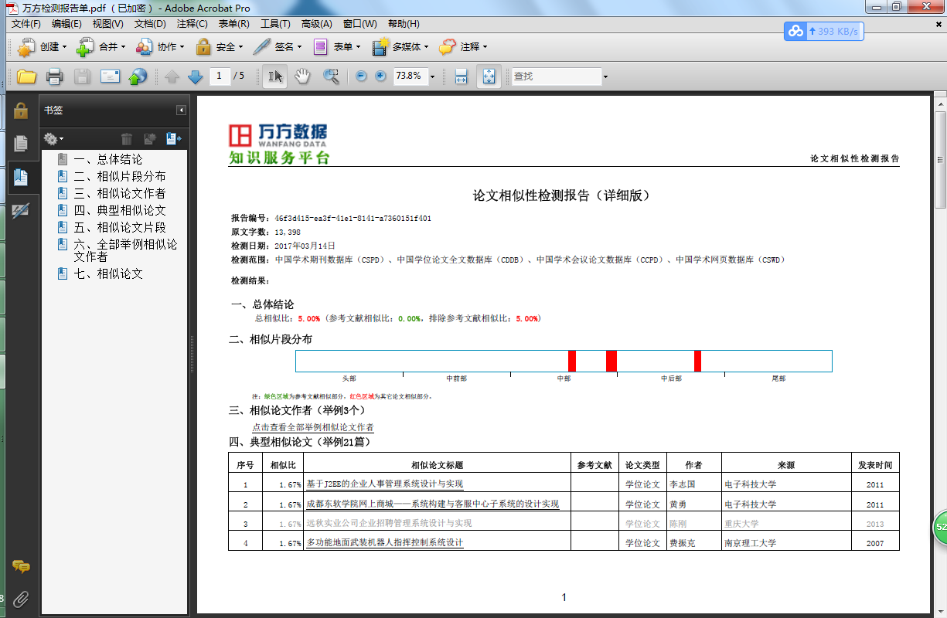Open the 签名 Sign dropdown
Image resolution: width=947 pixels, height=618 pixels.
(278, 47)
